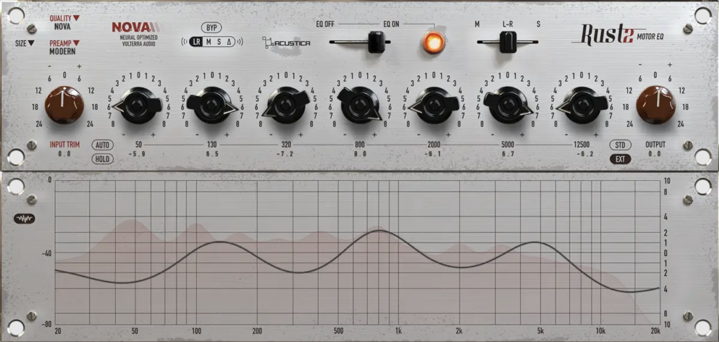Viewport: 719px width, 342px height.
Task: Click the OUTPUT label
Action: point(655,144)
